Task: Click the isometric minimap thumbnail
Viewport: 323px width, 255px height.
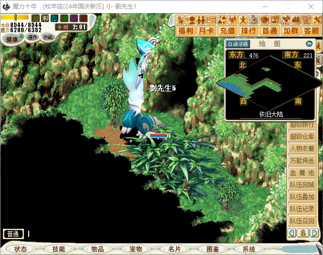Action: [270, 83]
